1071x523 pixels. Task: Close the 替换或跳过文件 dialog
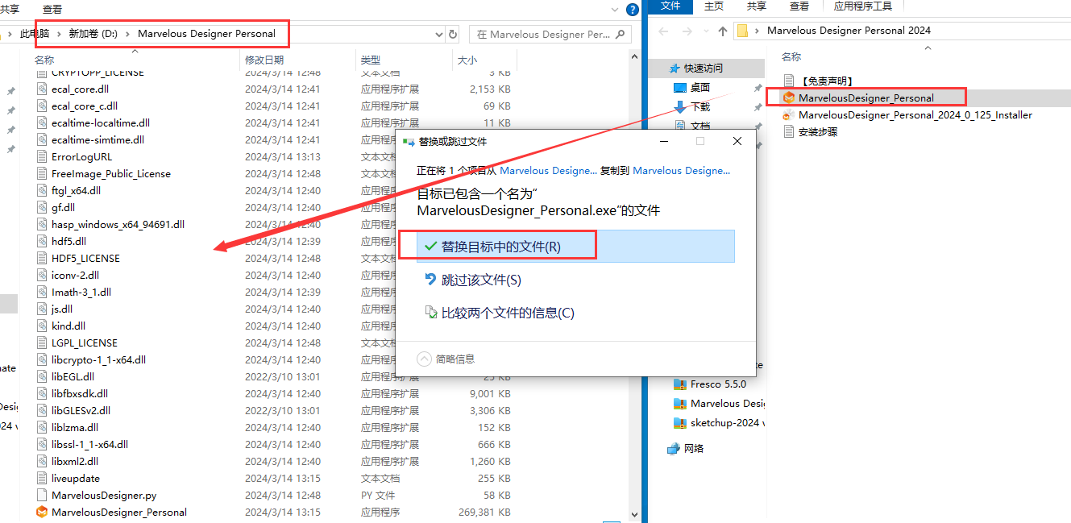point(737,141)
